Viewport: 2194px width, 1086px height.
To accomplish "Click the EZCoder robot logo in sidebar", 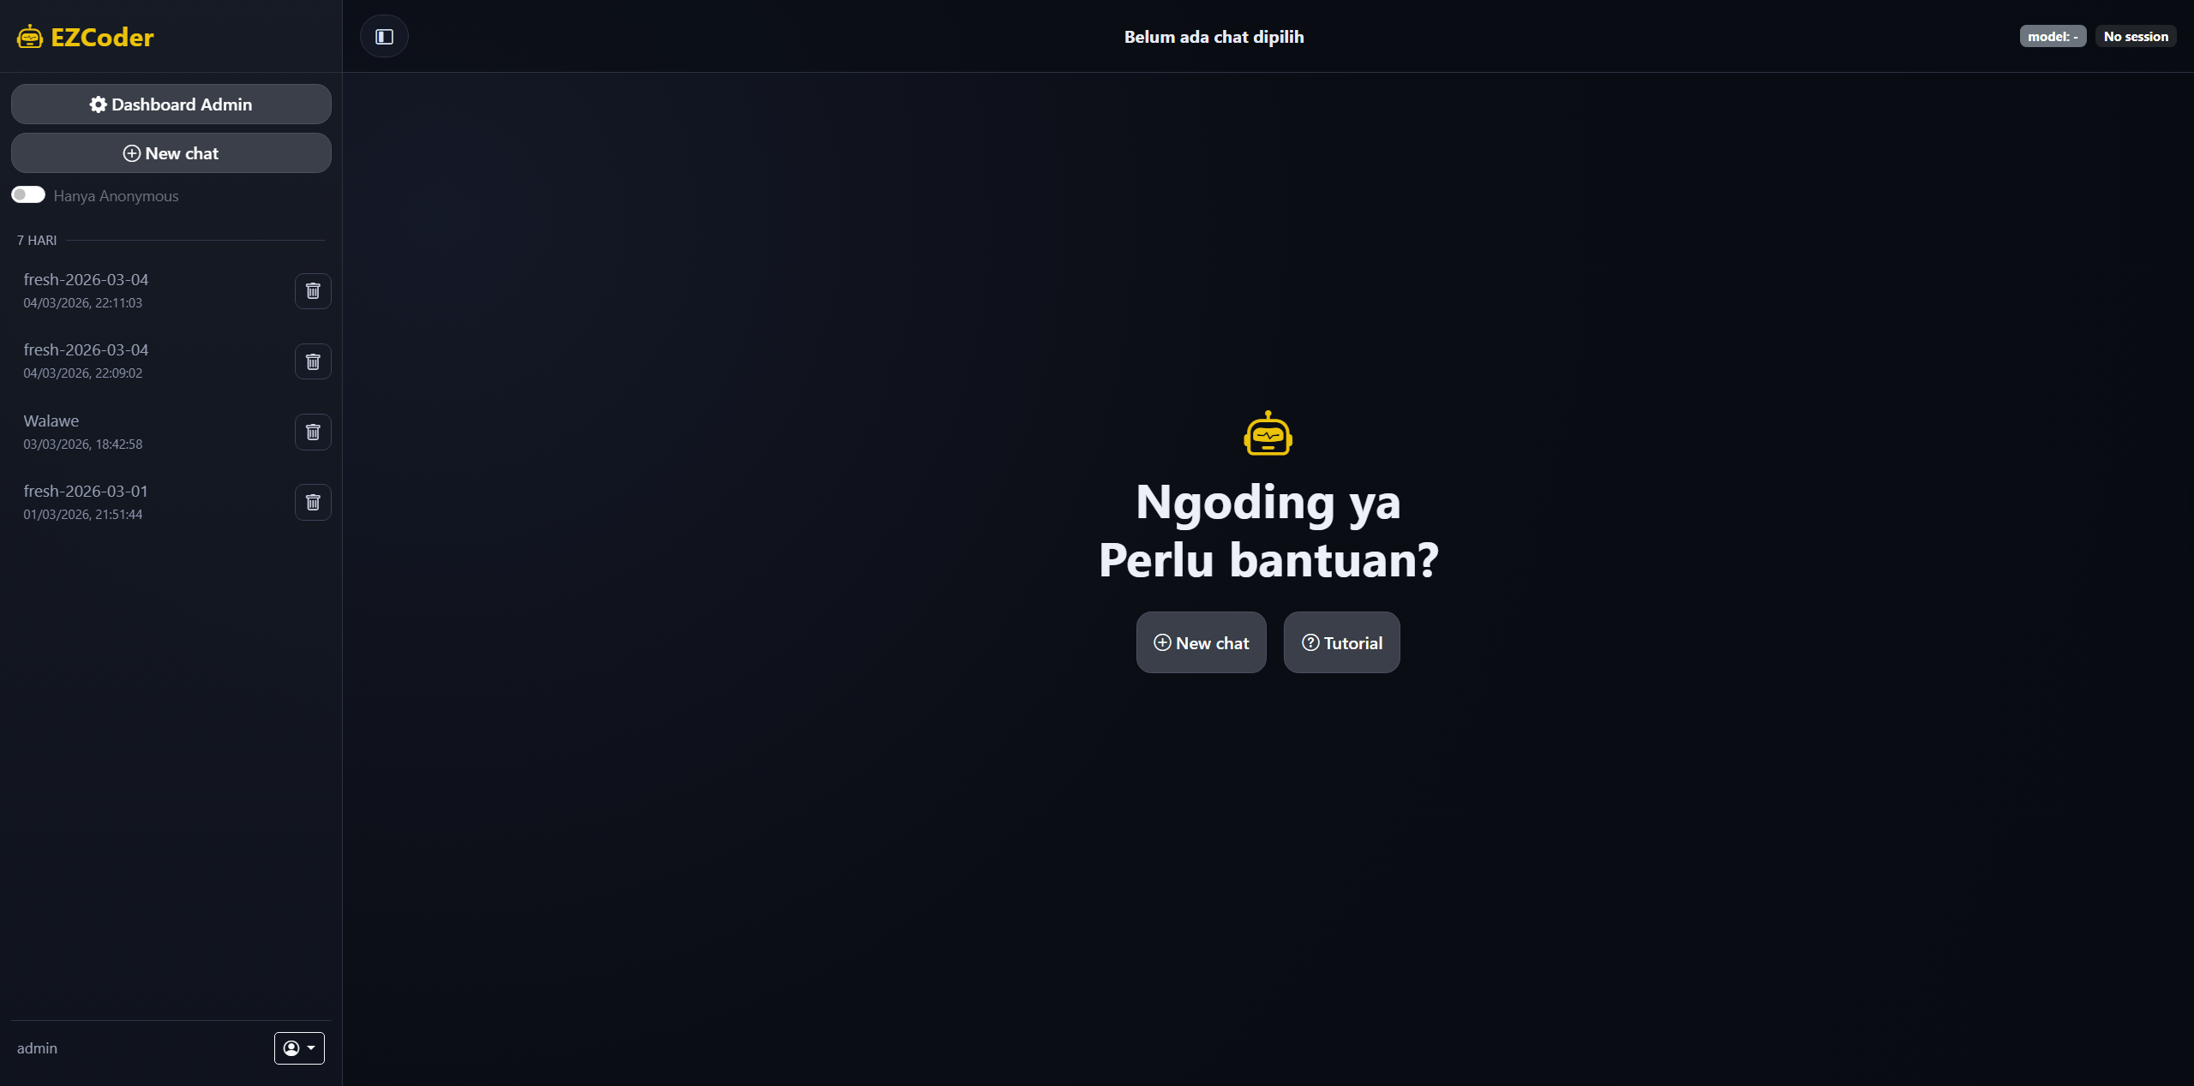I will pyautogui.click(x=30, y=37).
